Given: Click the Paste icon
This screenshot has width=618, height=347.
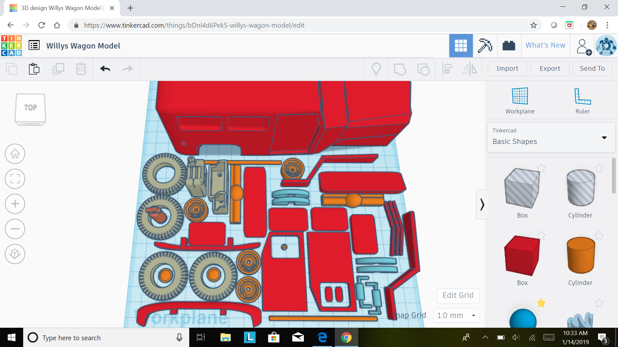Looking at the screenshot, I should pos(34,68).
